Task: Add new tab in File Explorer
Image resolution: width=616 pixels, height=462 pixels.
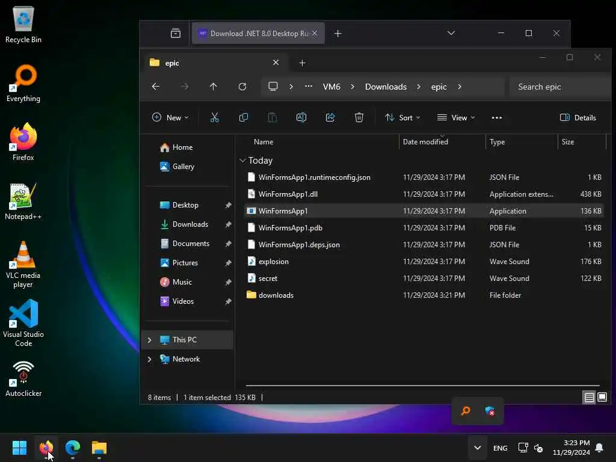Action: pos(302,63)
